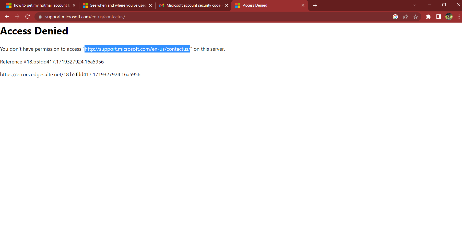Screen dimensions: 462x236
Task: Switch to the hotmail account tab
Action: [41, 5]
